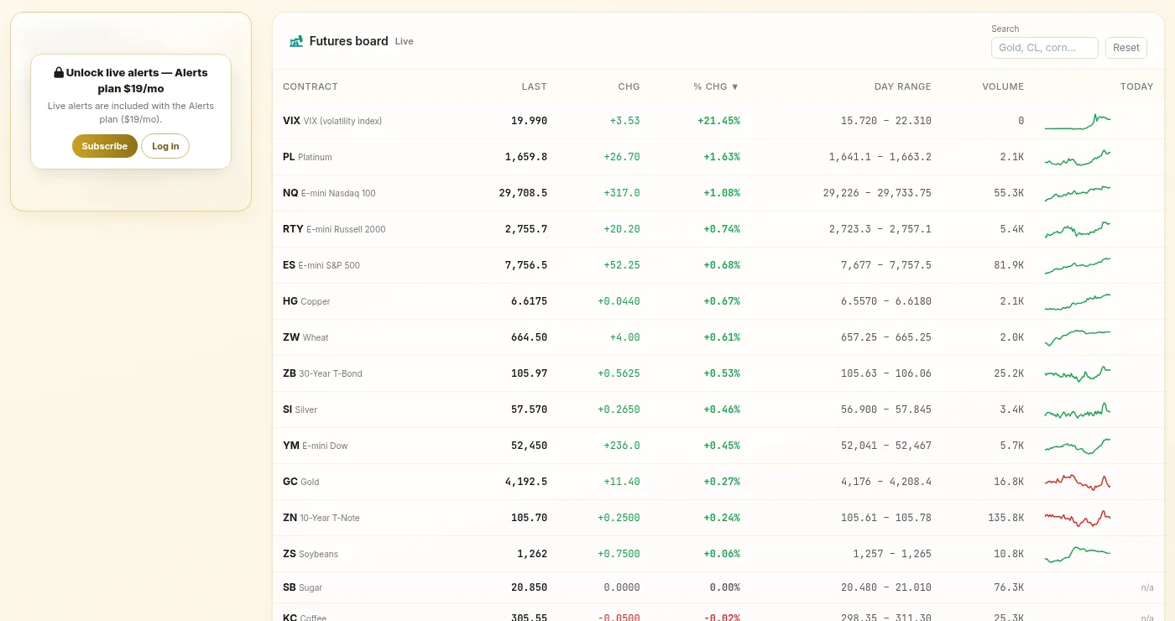
Task: Sort by the LAST column header
Action: (534, 86)
